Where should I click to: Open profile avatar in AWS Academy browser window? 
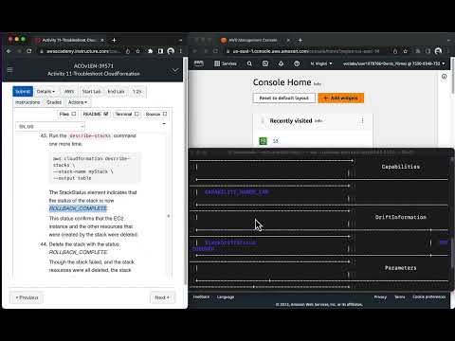click(171, 51)
